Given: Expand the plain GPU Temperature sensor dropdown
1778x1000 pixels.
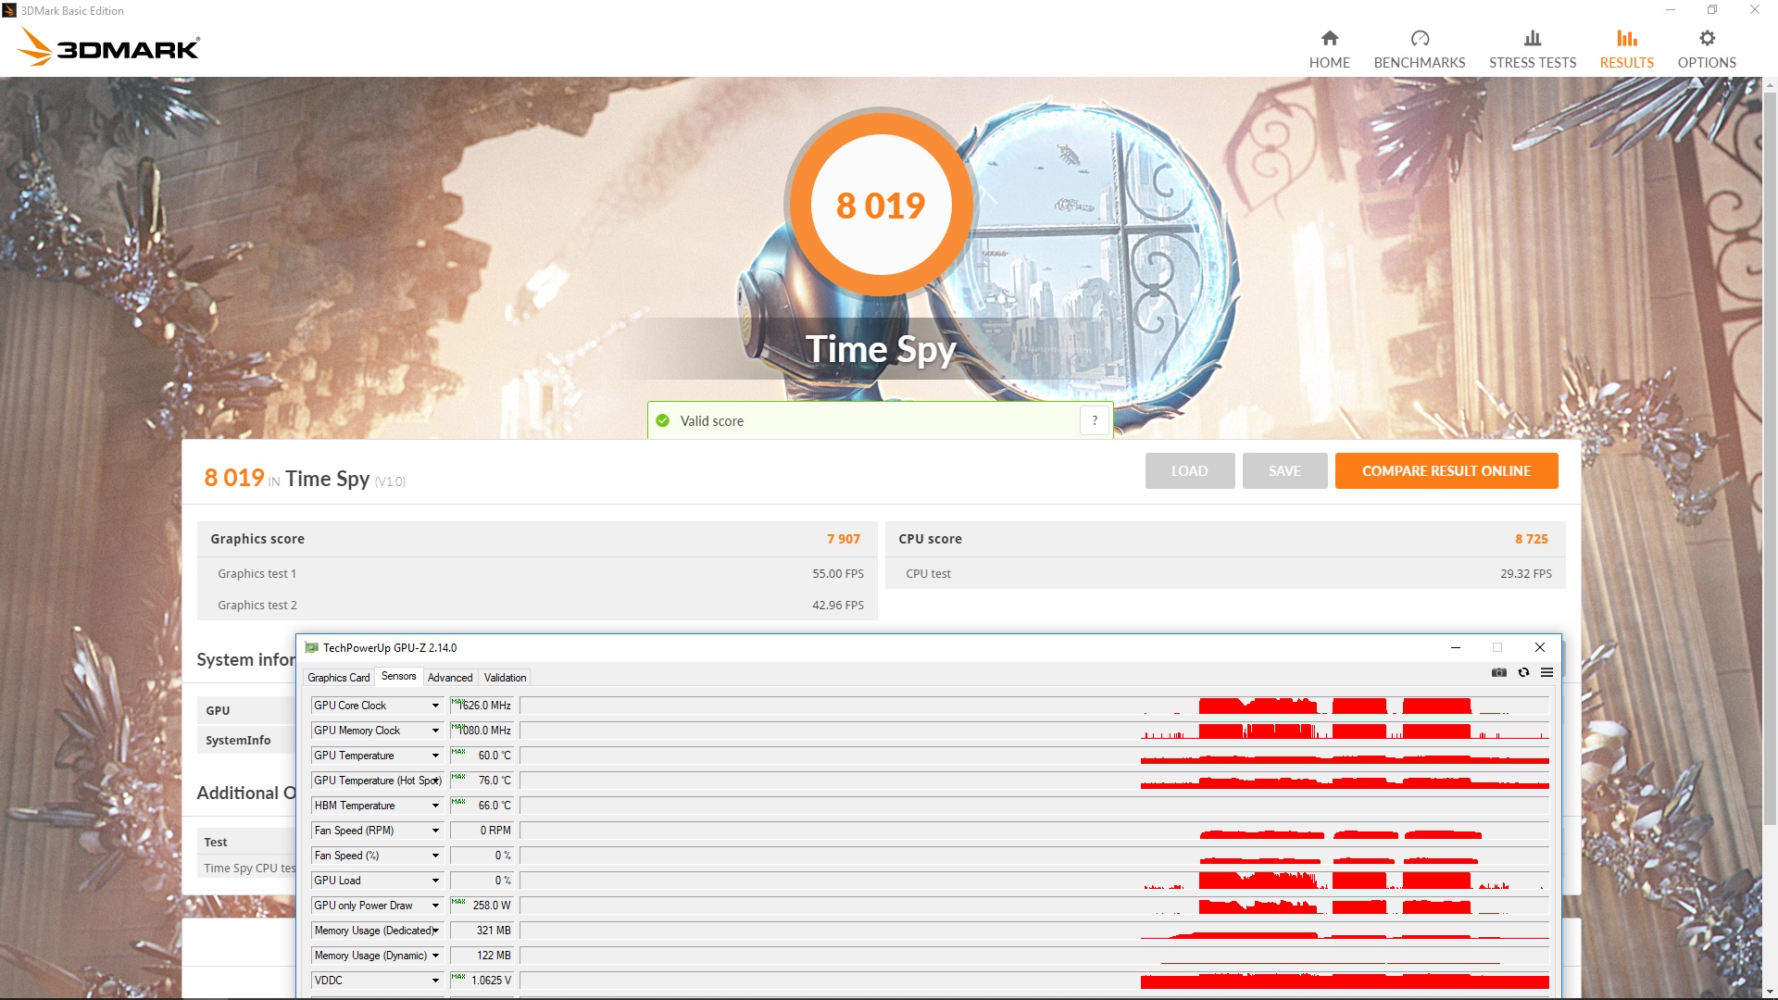Looking at the screenshot, I should 435,756.
